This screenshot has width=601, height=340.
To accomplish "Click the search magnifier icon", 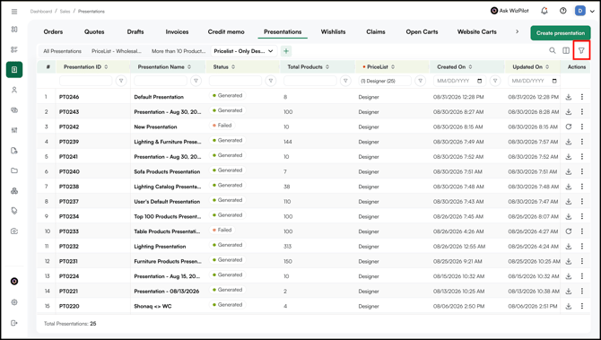I will pos(553,50).
